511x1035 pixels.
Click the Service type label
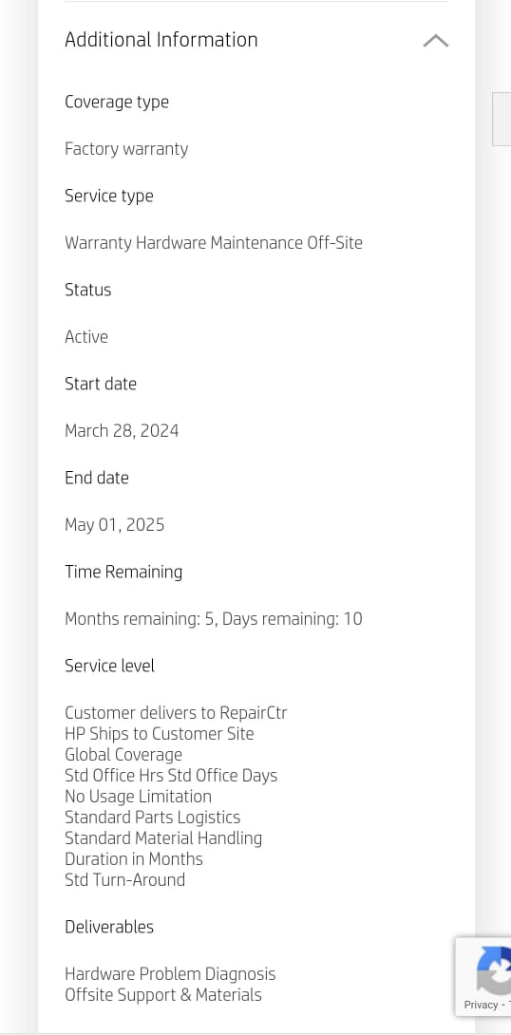point(109,196)
